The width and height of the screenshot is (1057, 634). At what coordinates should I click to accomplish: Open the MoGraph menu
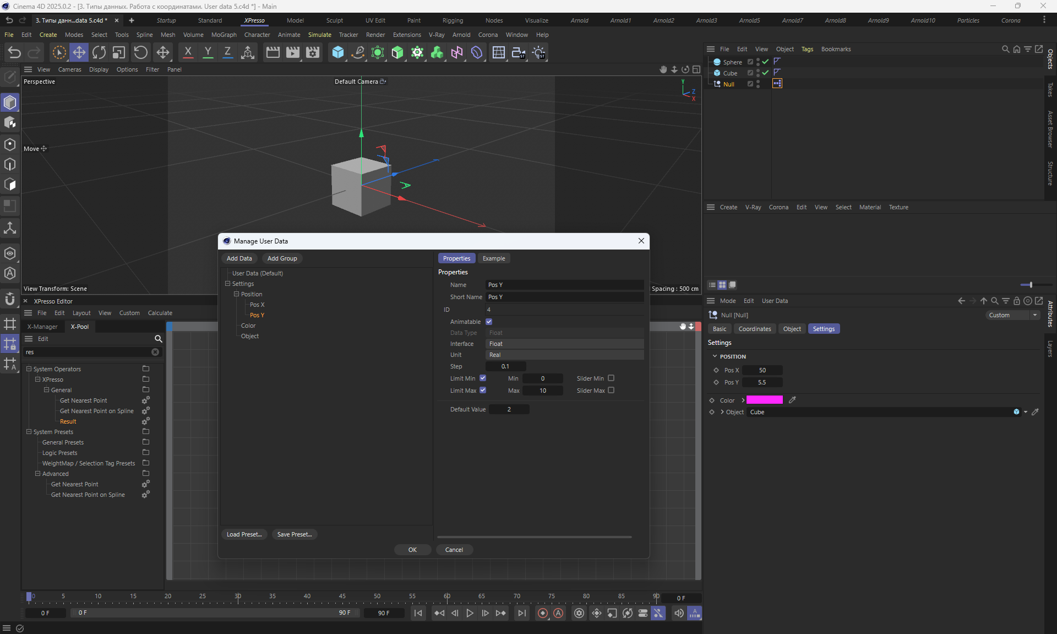click(224, 35)
